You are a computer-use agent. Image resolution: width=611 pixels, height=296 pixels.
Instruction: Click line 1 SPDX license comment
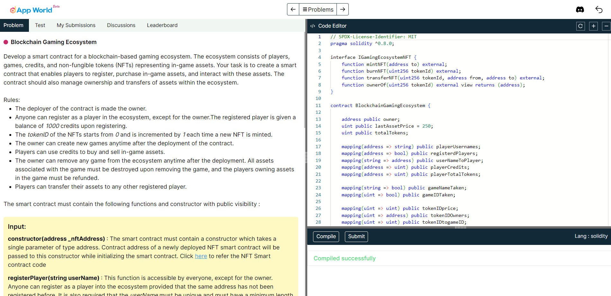tap(373, 37)
